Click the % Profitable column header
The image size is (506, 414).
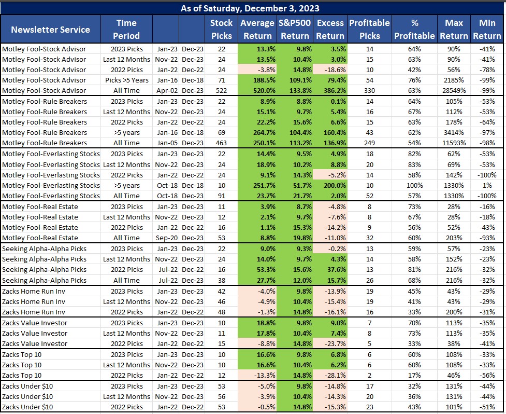pyautogui.click(x=415, y=29)
